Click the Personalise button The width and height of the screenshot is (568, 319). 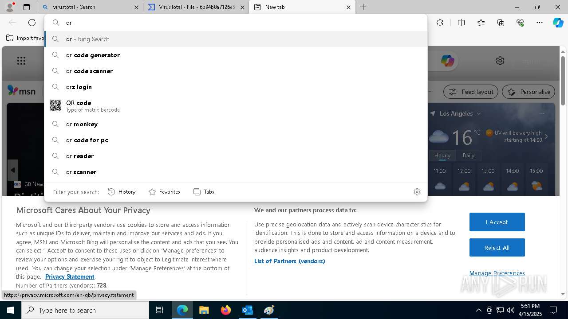click(x=529, y=92)
